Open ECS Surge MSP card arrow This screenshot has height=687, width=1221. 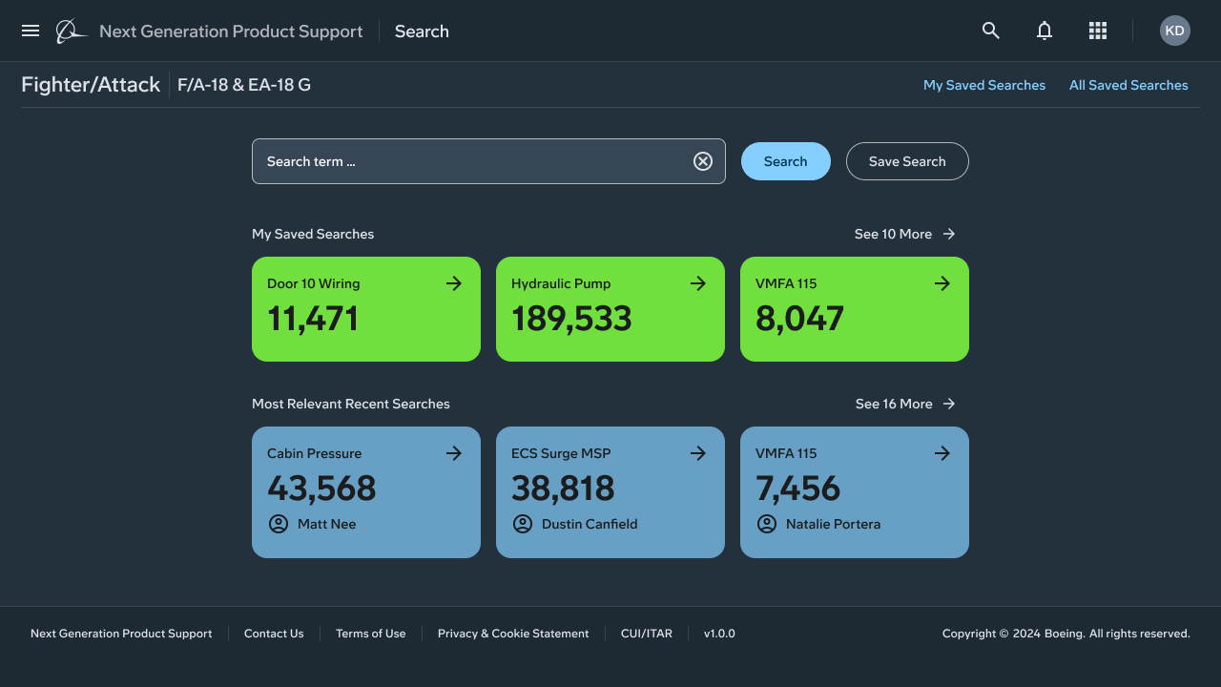(698, 453)
